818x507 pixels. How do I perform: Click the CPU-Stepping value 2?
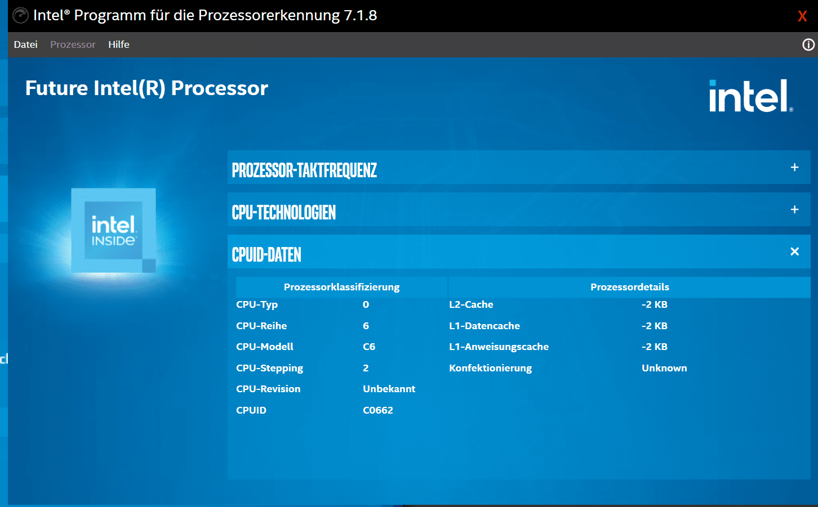click(366, 368)
